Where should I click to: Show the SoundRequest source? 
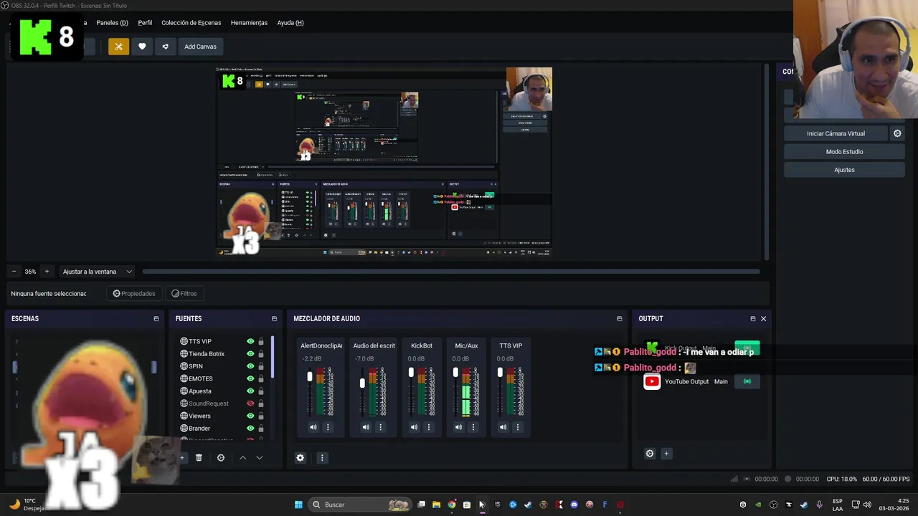(x=250, y=403)
